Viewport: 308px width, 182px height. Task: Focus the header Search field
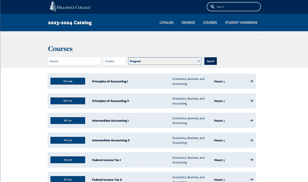pyautogui.click(x=234, y=7)
